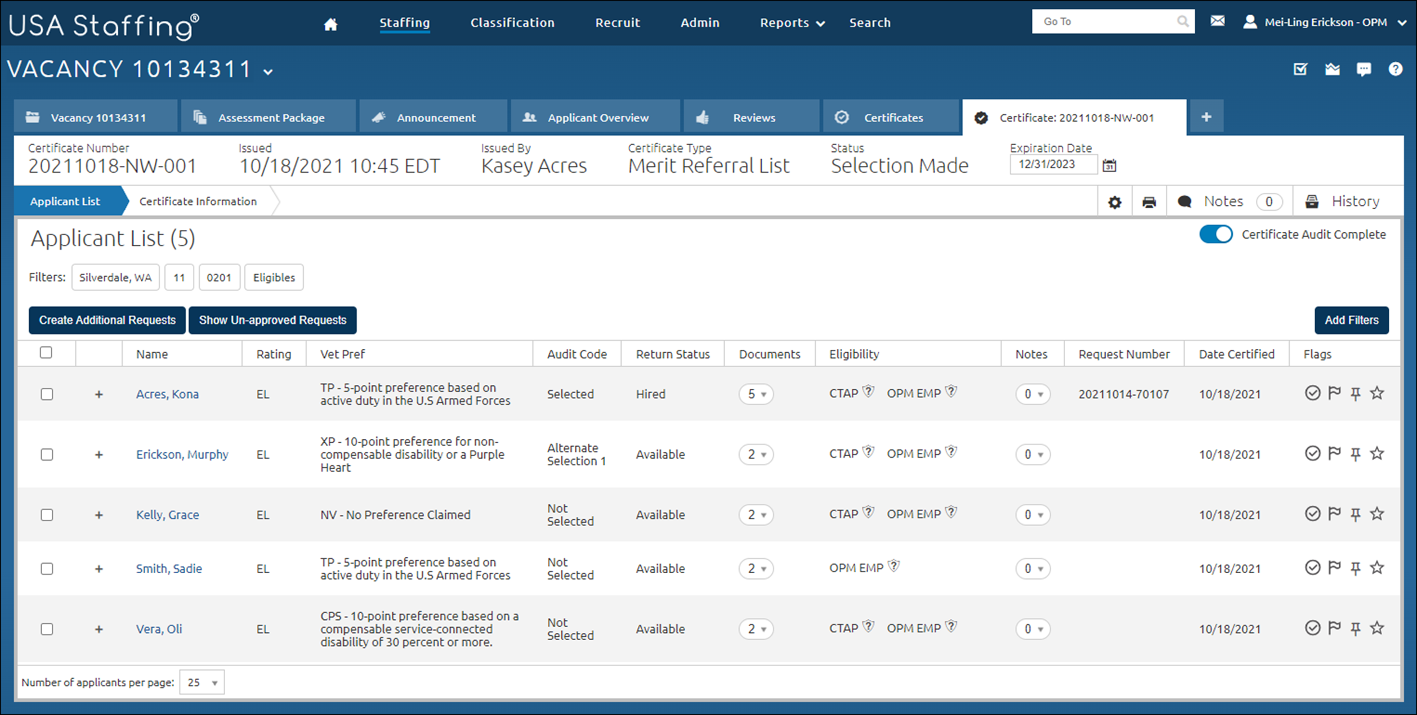Image resolution: width=1417 pixels, height=715 pixels.
Task: Click the Notes speech bubble icon
Action: (x=1184, y=201)
